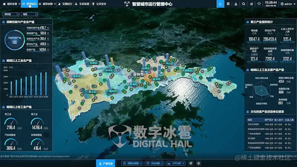Click the 福田区 district label on map
The height and width of the screenshot is (167, 297).
pyautogui.click(x=113, y=91)
